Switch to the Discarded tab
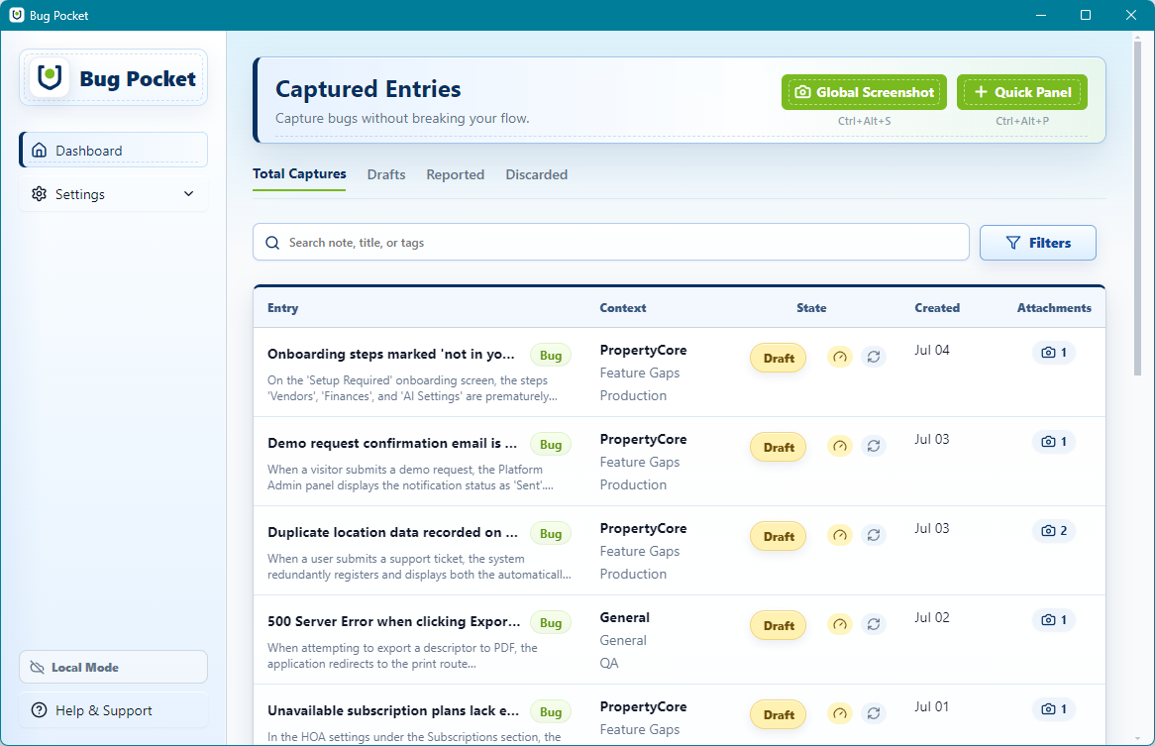This screenshot has height=746, width=1155. 536,174
